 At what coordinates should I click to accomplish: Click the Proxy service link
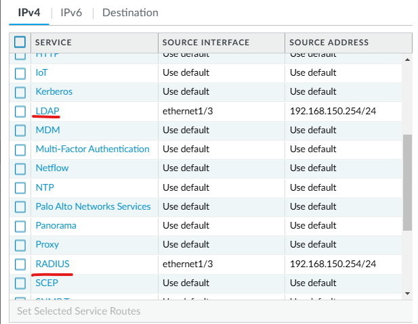[47, 244]
